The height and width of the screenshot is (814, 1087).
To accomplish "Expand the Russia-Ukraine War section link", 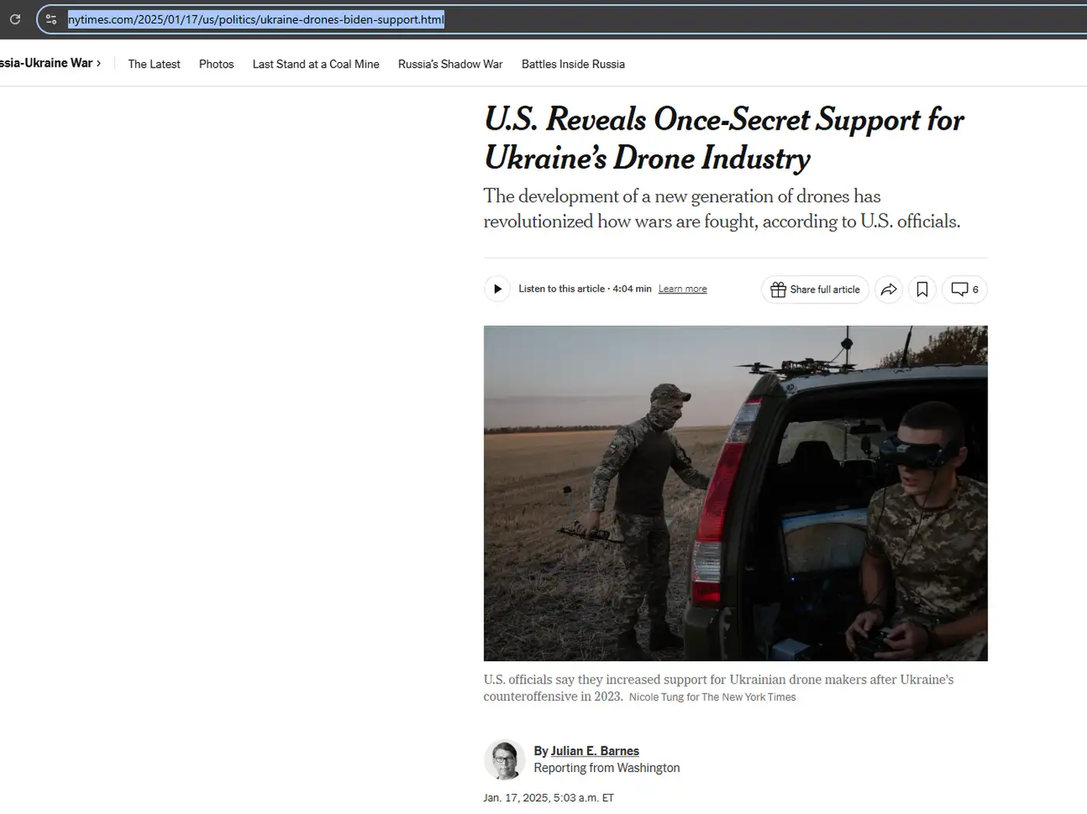I will (50, 64).
